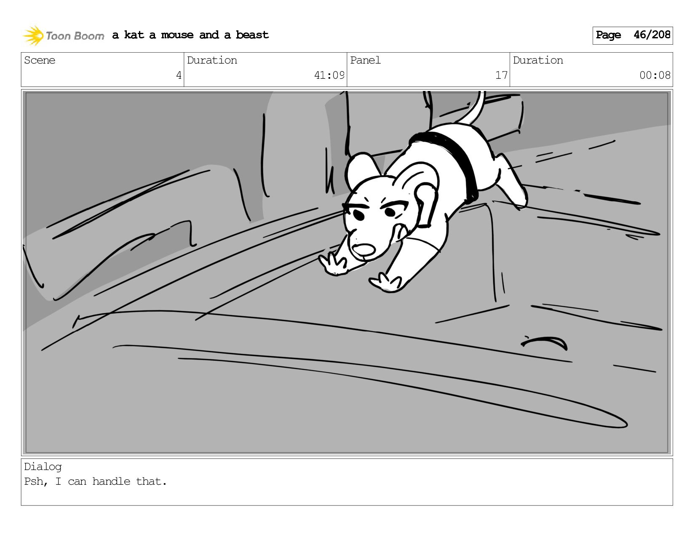Image resolution: width=695 pixels, height=537 pixels.
Task: Click the 'Scene' header label
Action: [x=40, y=60]
